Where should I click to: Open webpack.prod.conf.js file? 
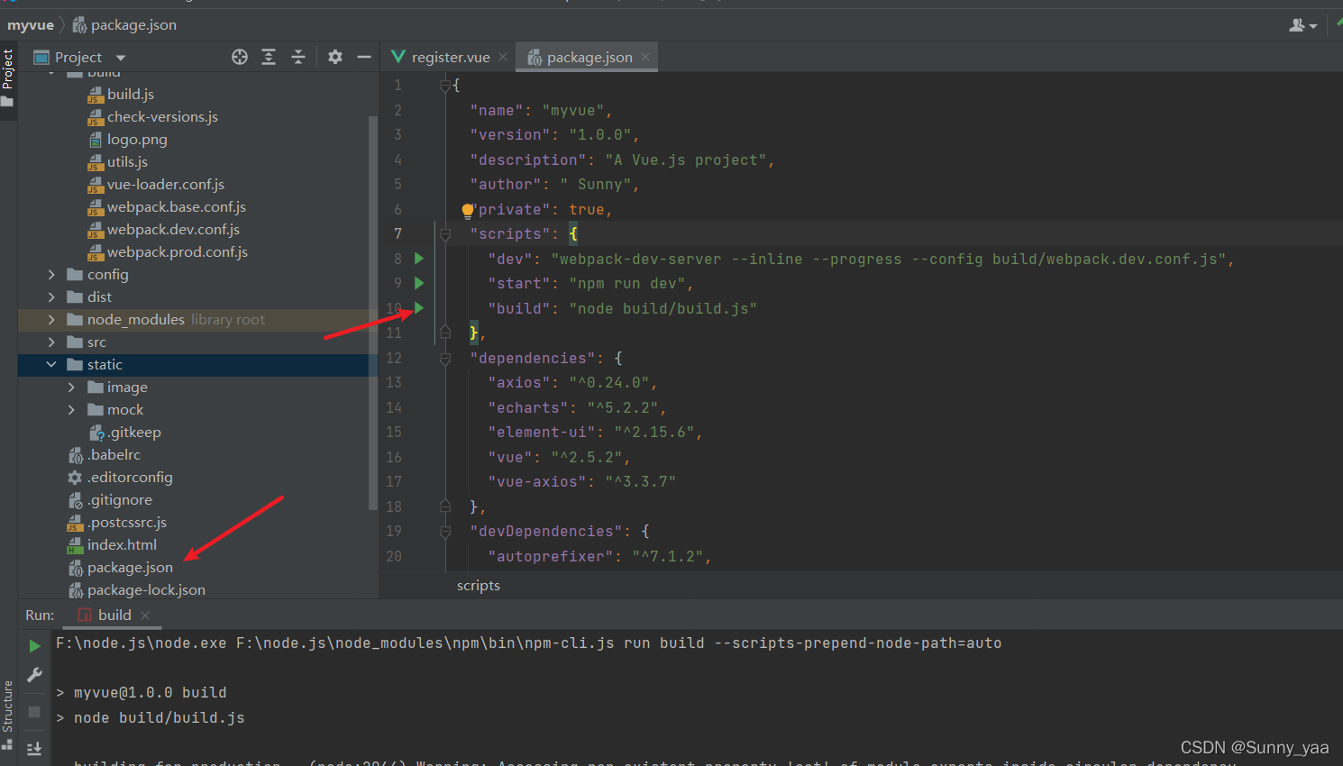(178, 251)
